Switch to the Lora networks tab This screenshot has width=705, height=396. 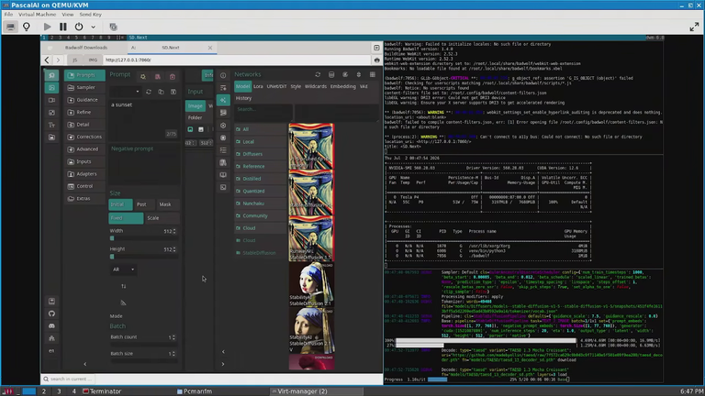[x=258, y=86]
